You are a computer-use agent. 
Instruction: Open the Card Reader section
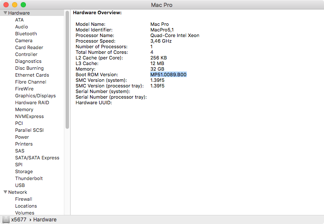point(29,47)
